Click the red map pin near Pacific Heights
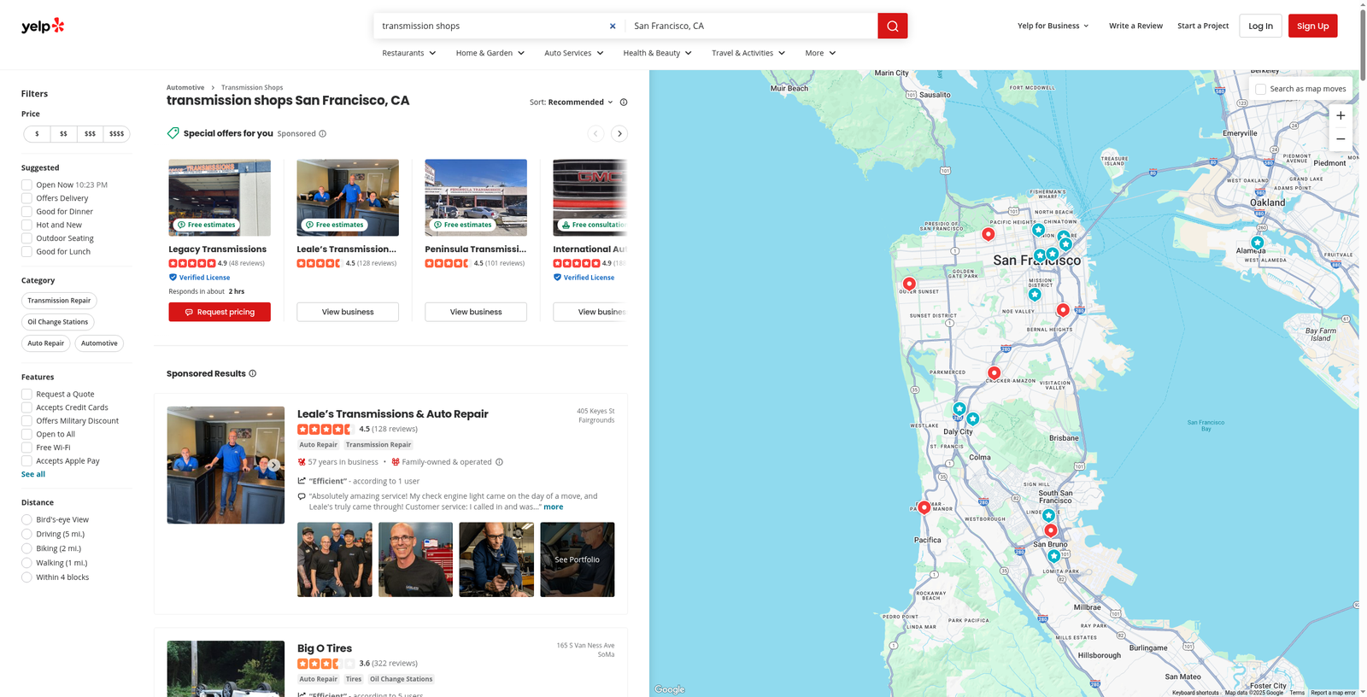This screenshot has width=1367, height=697. 988,234
